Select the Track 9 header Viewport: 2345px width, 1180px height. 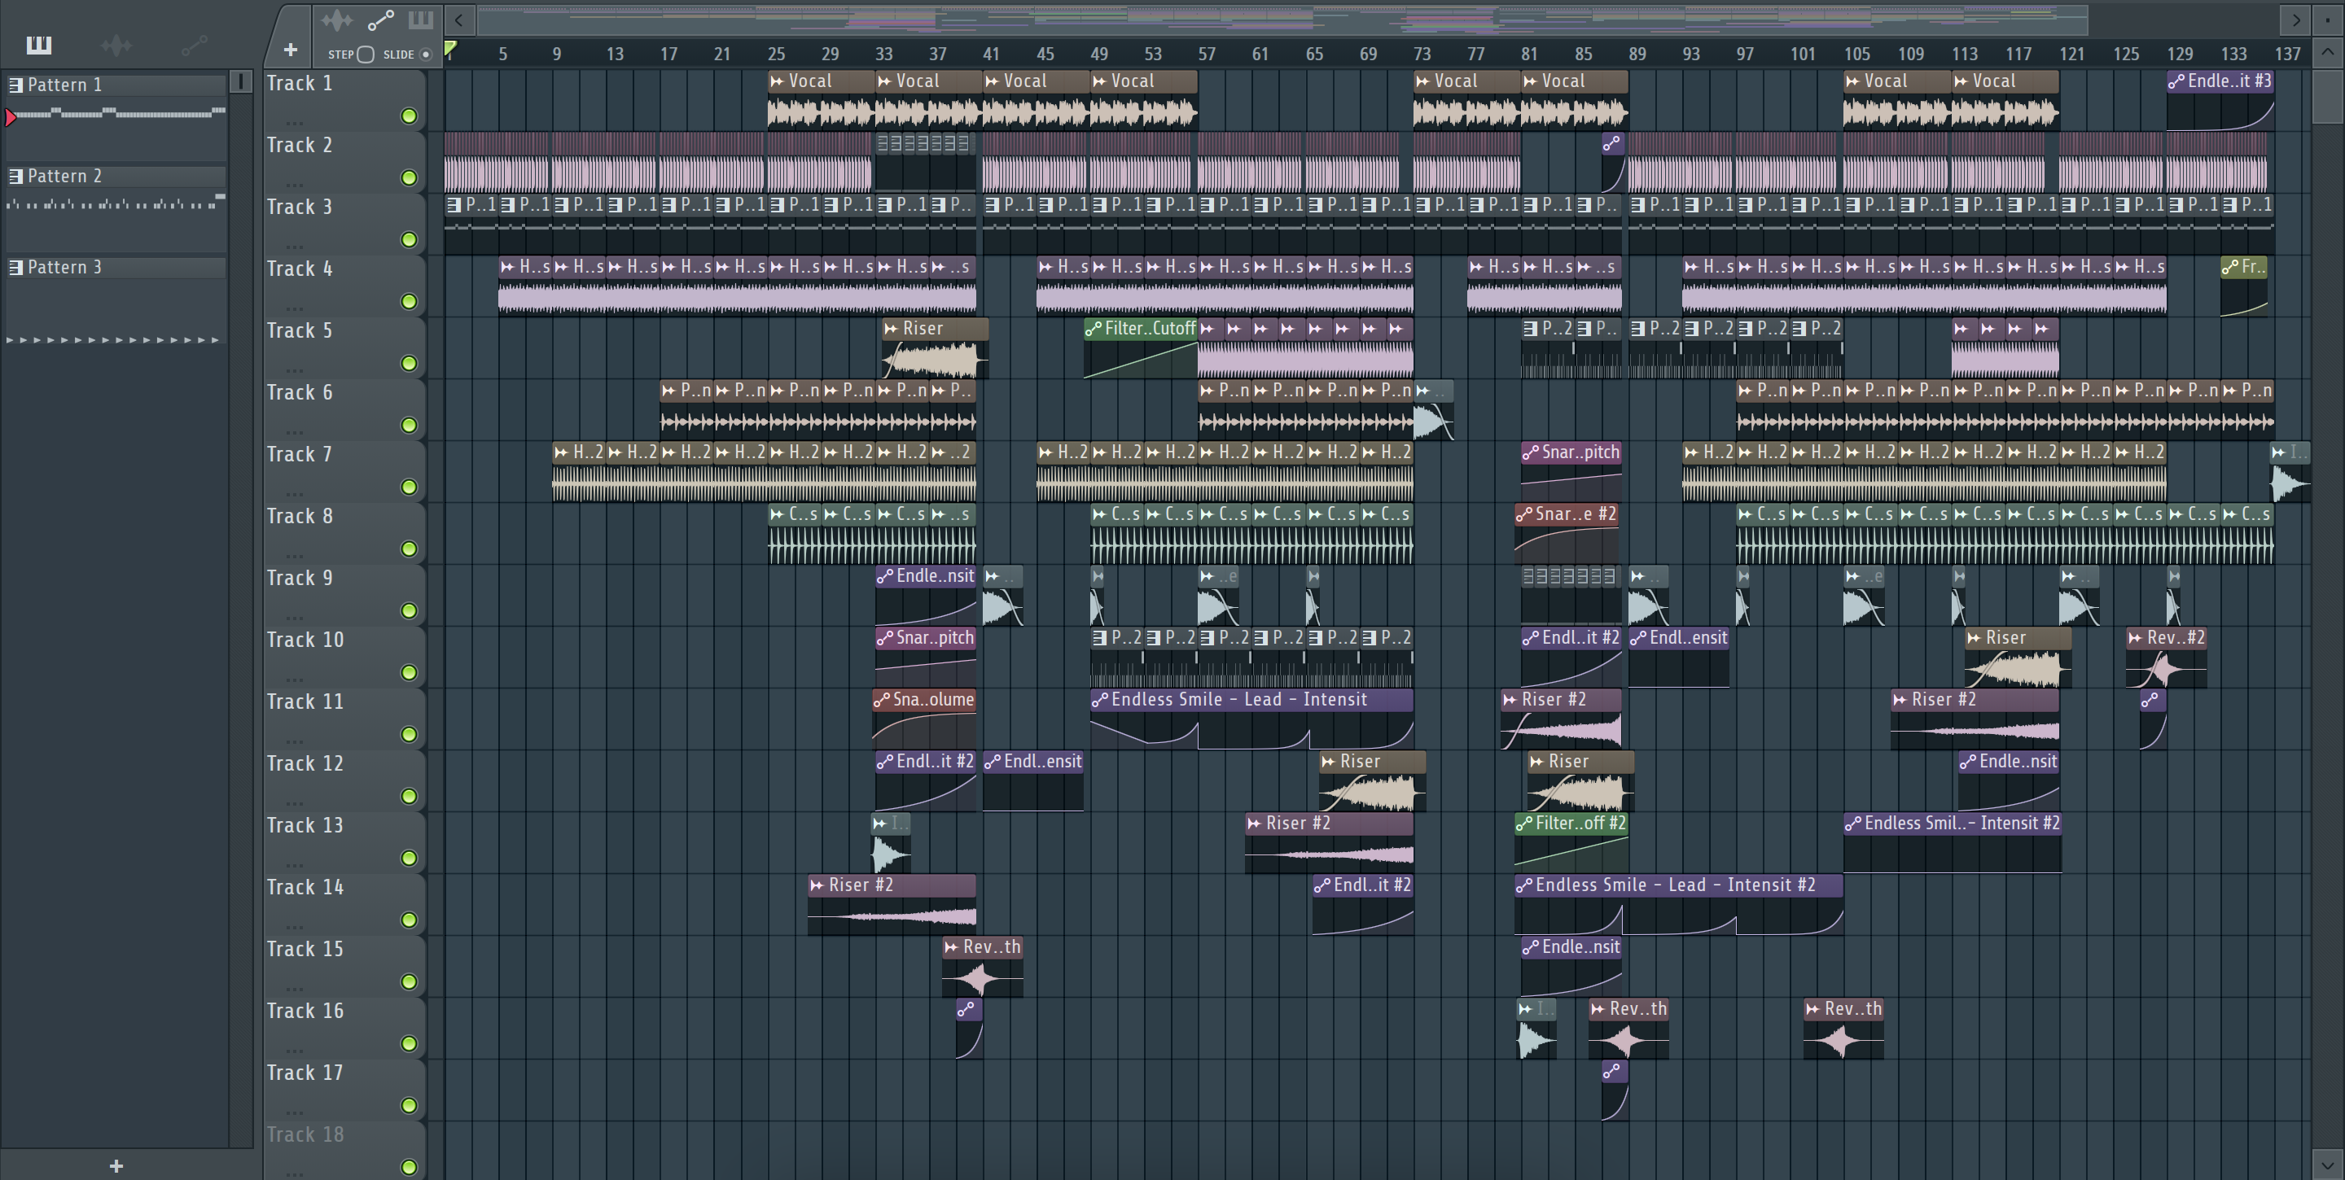(x=344, y=595)
